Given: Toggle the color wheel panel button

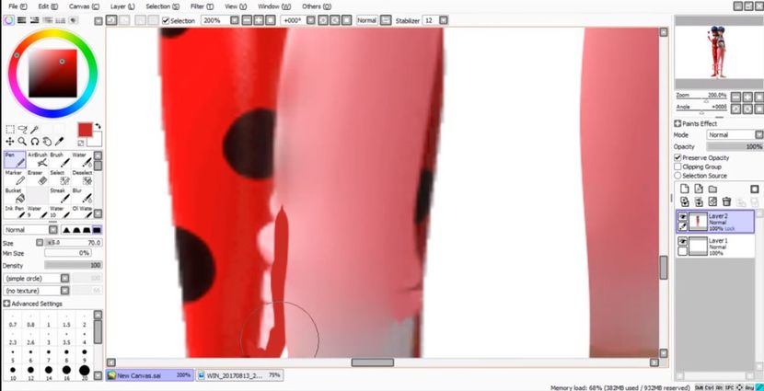Looking at the screenshot, I should (x=9, y=20).
